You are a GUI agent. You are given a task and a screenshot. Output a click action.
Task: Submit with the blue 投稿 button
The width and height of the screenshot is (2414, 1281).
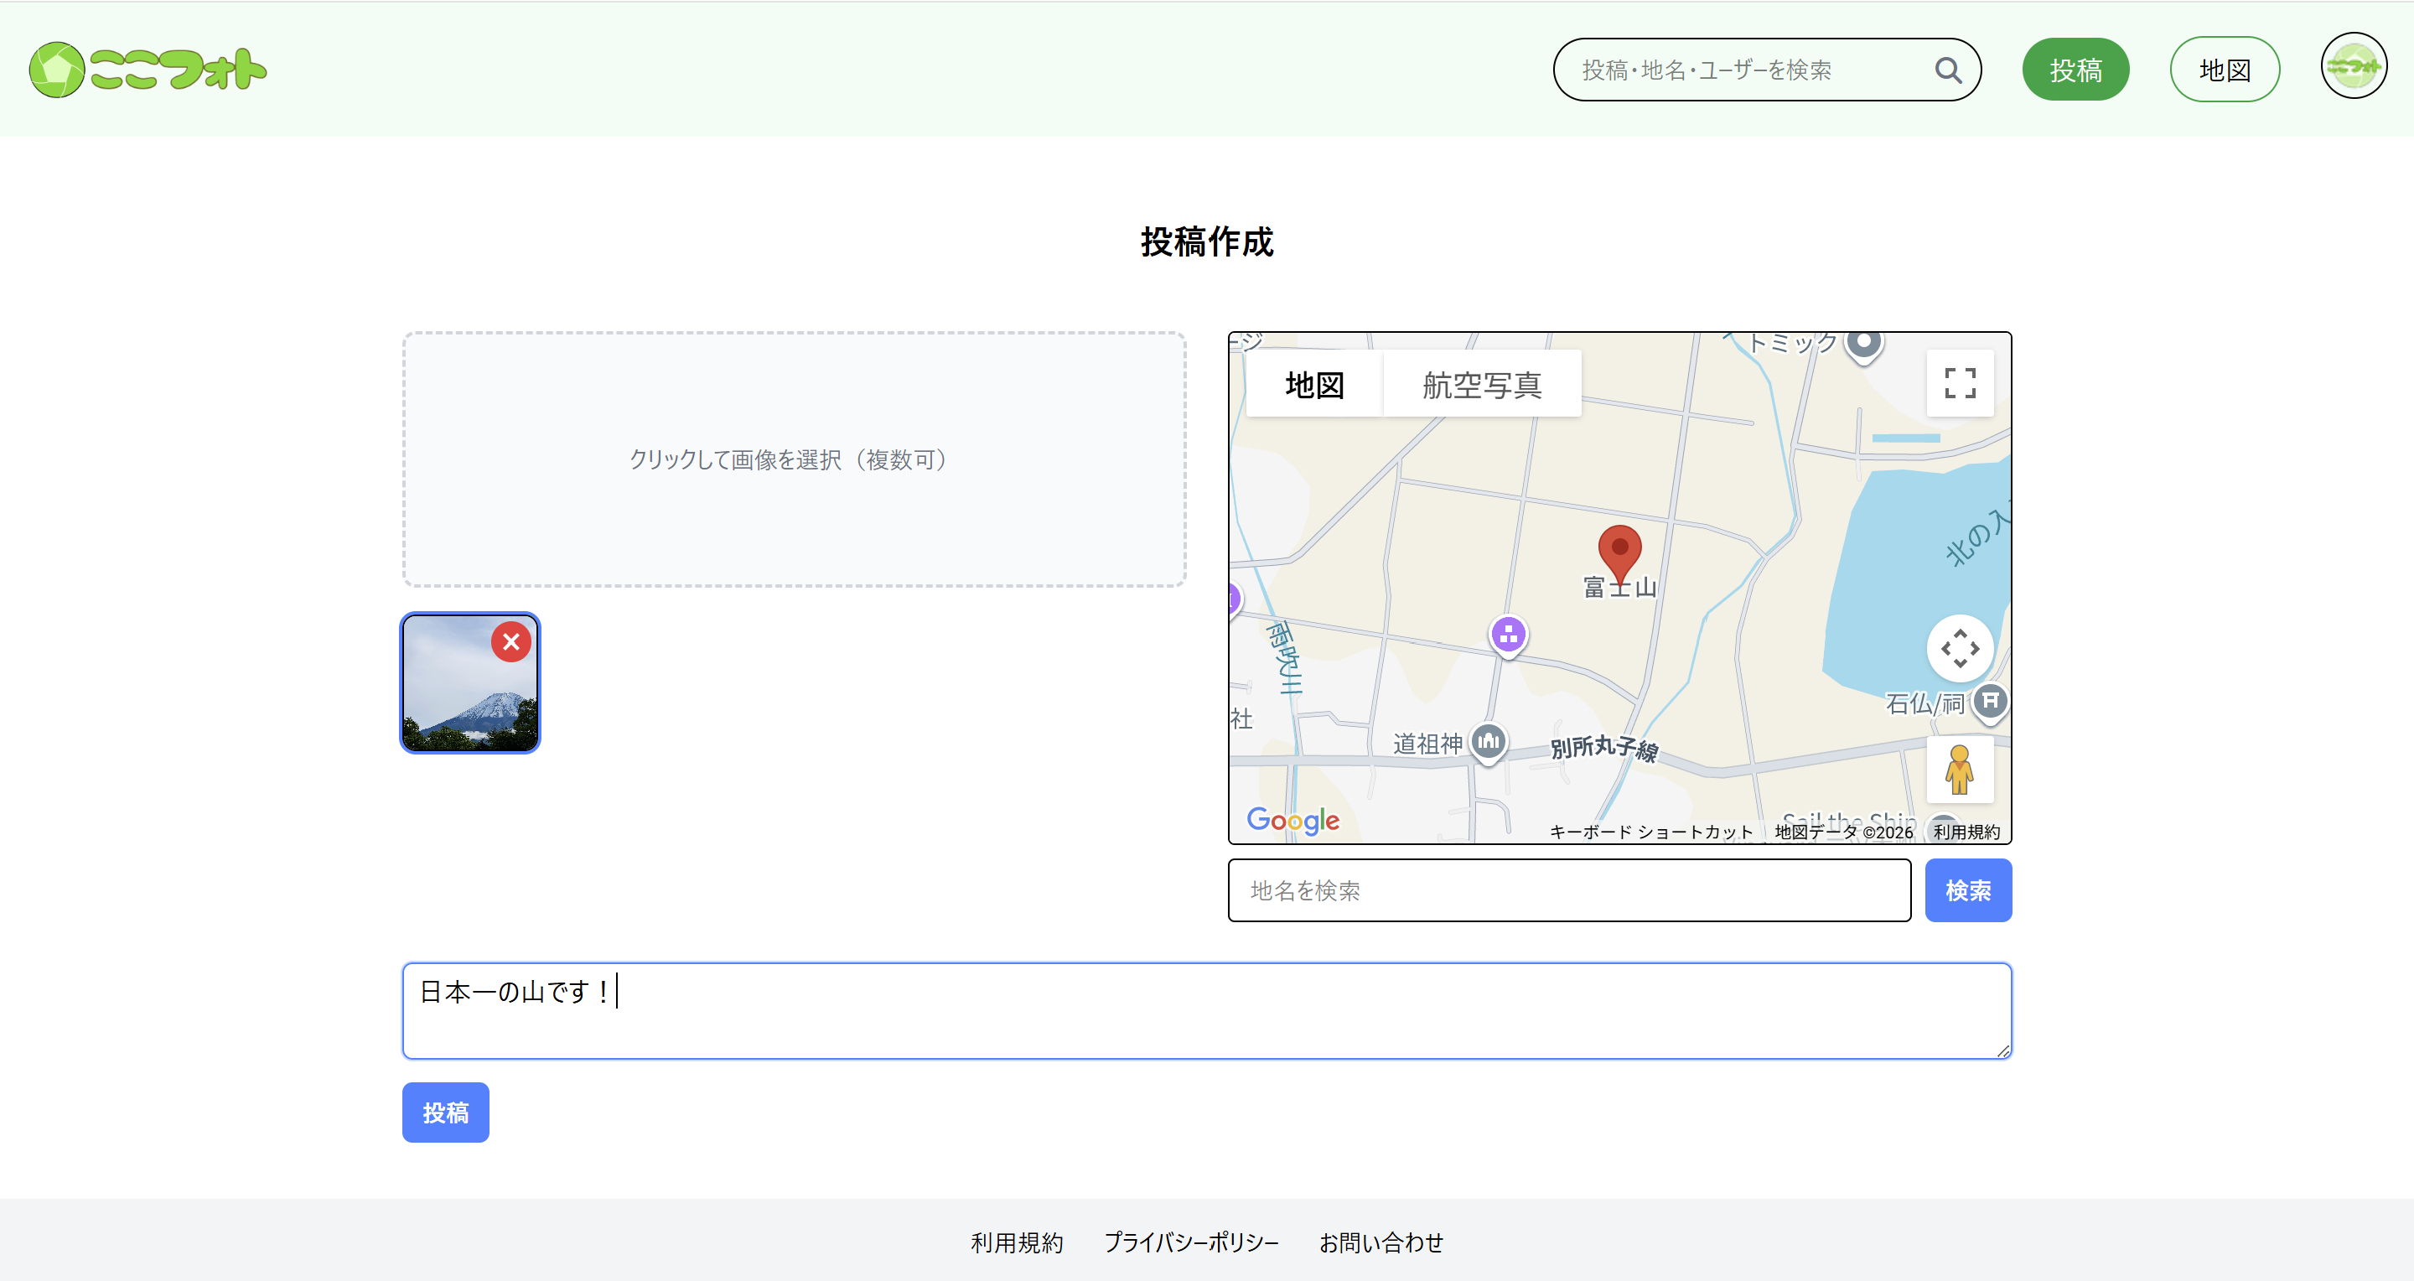click(x=445, y=1112)
